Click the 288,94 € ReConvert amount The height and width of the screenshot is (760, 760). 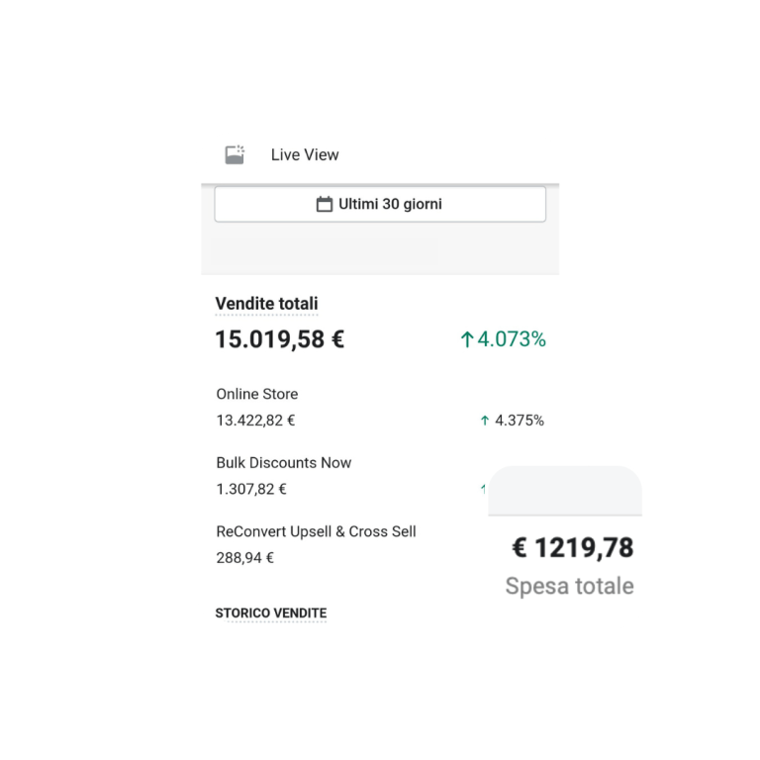click(x=244, y=558)
